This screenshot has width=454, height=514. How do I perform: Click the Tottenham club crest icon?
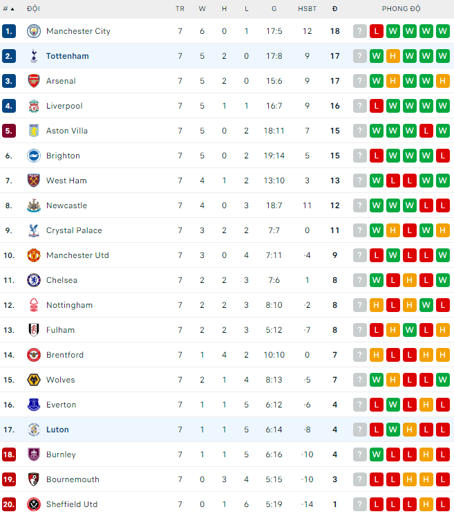pyautogui.click(x=34, y=56)
